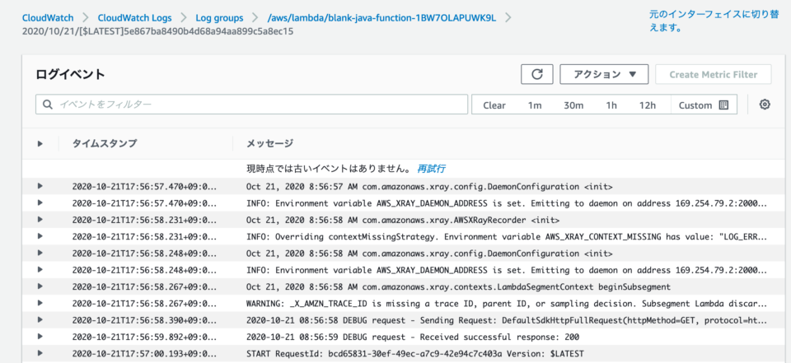Click log stream name 2020/10/21/[$LATEST]5e867ba8490b4d68a94aa899c5a8ec15
Screen dimensions: 791x363
pyautogui.click(x=158, y=31)
